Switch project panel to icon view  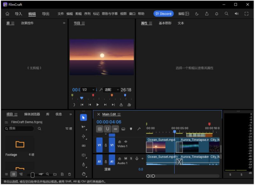(x=13, y=174)
